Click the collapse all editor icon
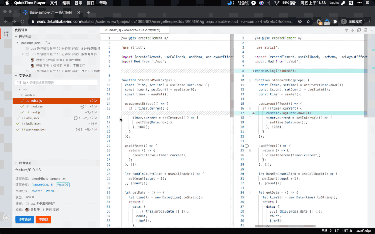 click(359, 30)
